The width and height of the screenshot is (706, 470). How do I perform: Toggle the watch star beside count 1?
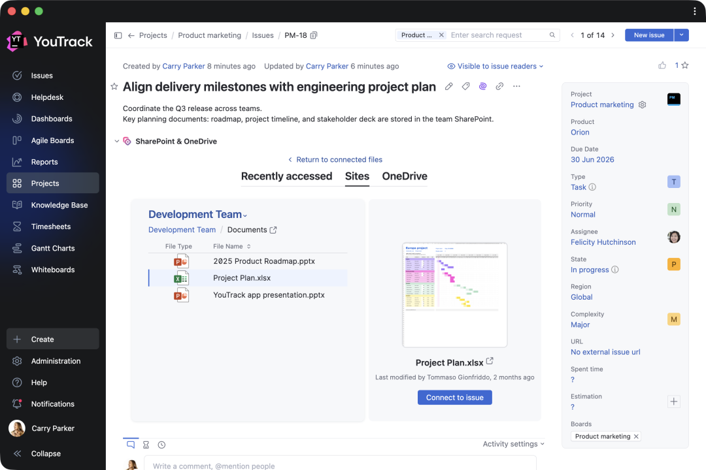click(x=685, y=66)
